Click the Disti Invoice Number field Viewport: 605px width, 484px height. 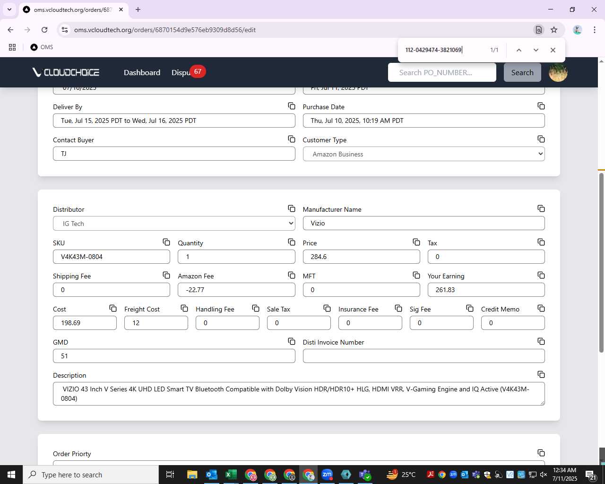pos(423,356)
